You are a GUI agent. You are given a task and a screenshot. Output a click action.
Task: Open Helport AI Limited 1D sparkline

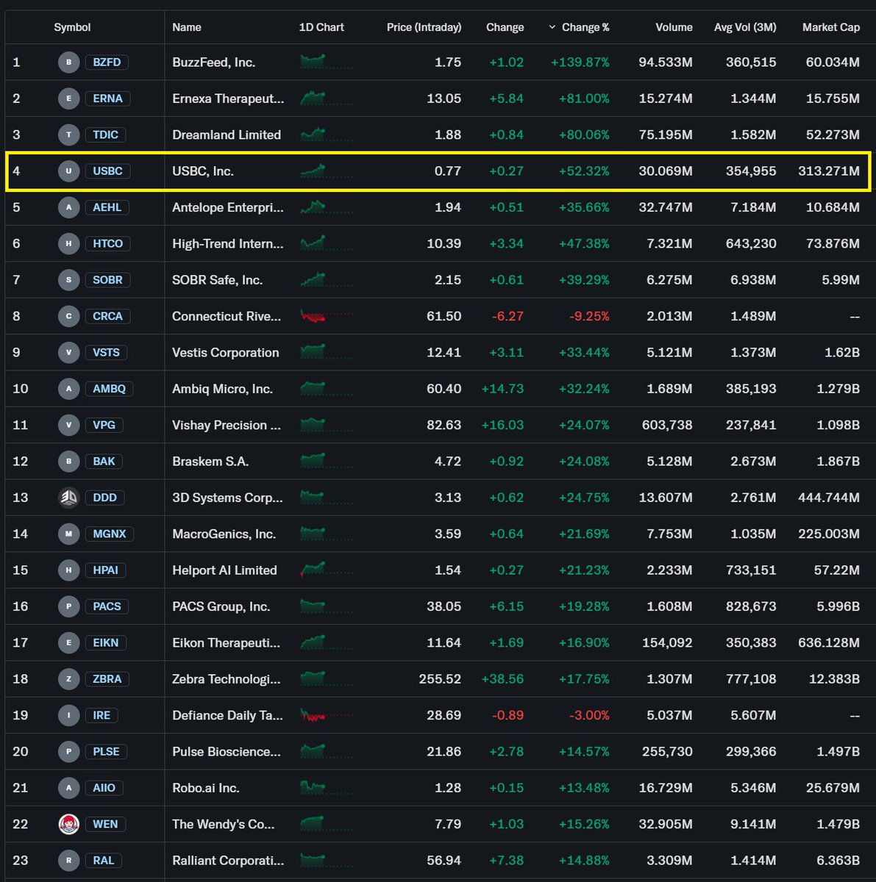[326, 570]
